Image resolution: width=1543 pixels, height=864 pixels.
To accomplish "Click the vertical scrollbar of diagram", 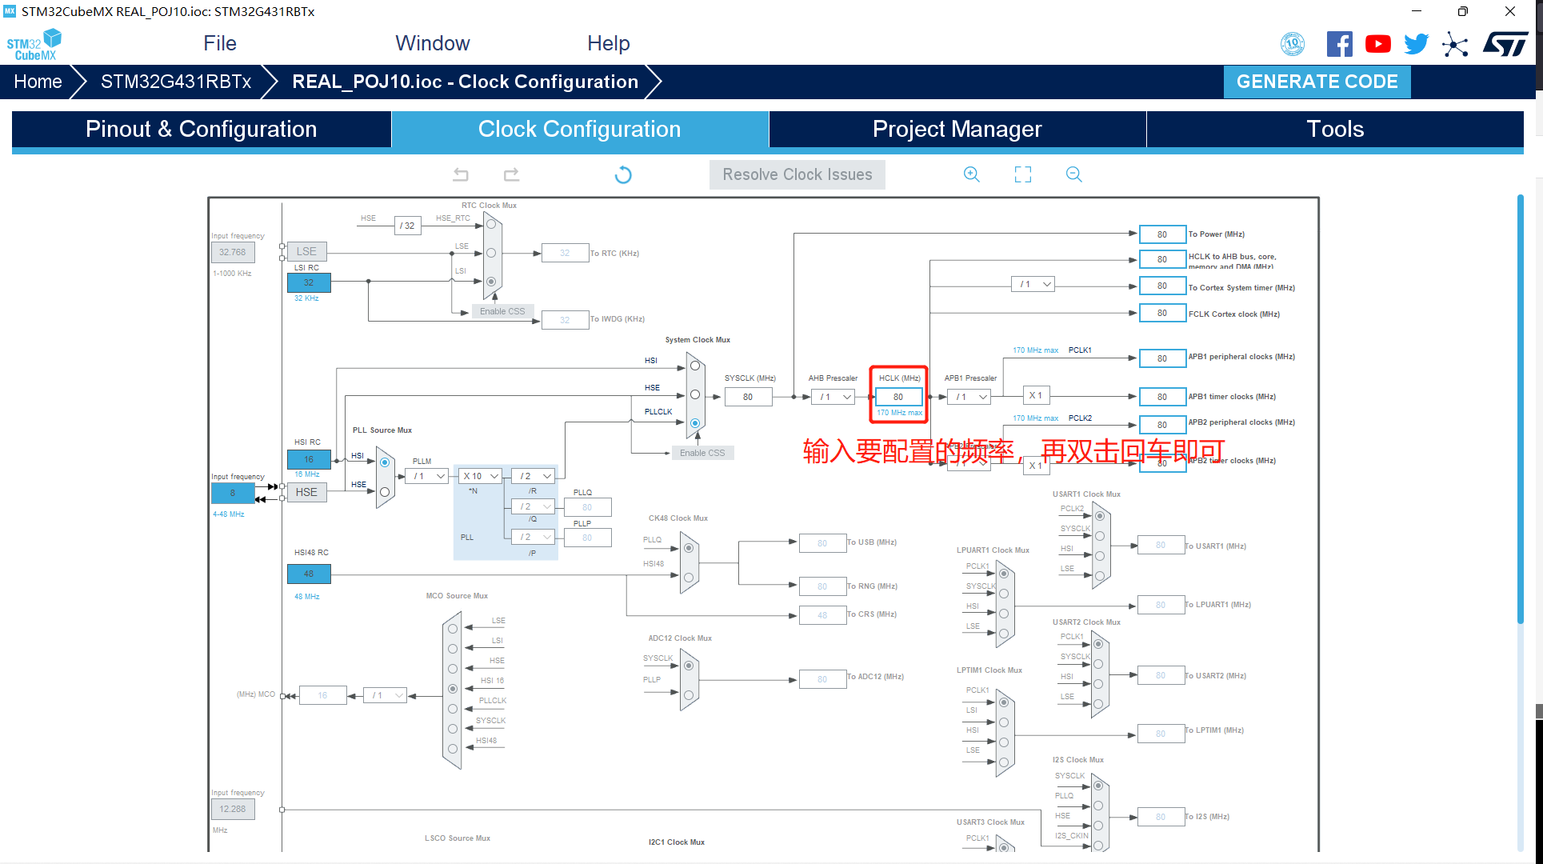I will (1520, 408).
